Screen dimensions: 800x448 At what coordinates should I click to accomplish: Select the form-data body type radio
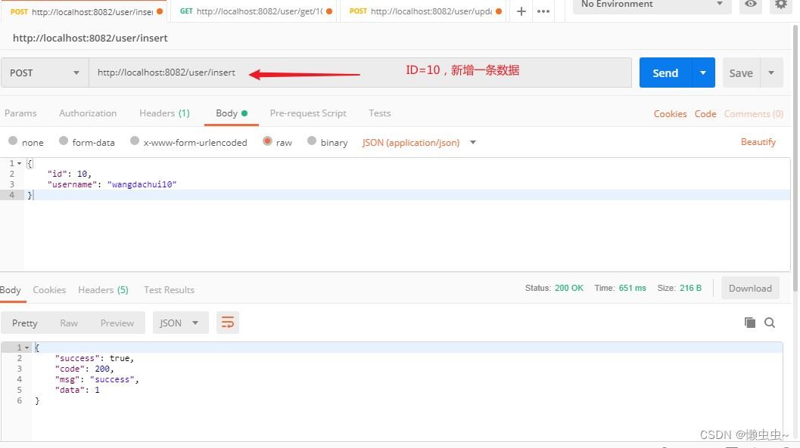point(64,141)
